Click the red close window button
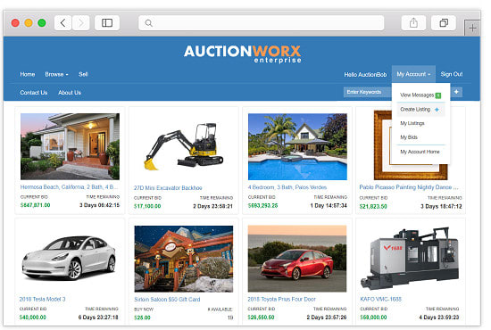The height and width of the screenshot is (330, 491). point(15,23)
